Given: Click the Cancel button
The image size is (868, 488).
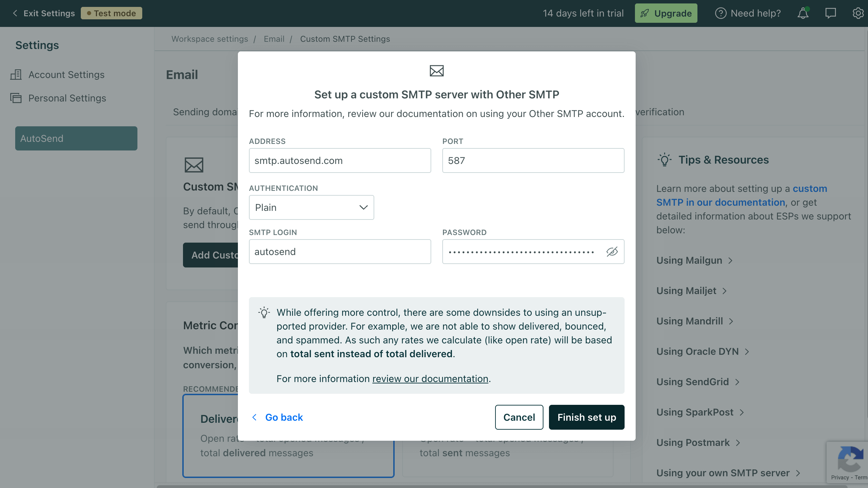Looking at the screenshot, I should click(519, 417).
